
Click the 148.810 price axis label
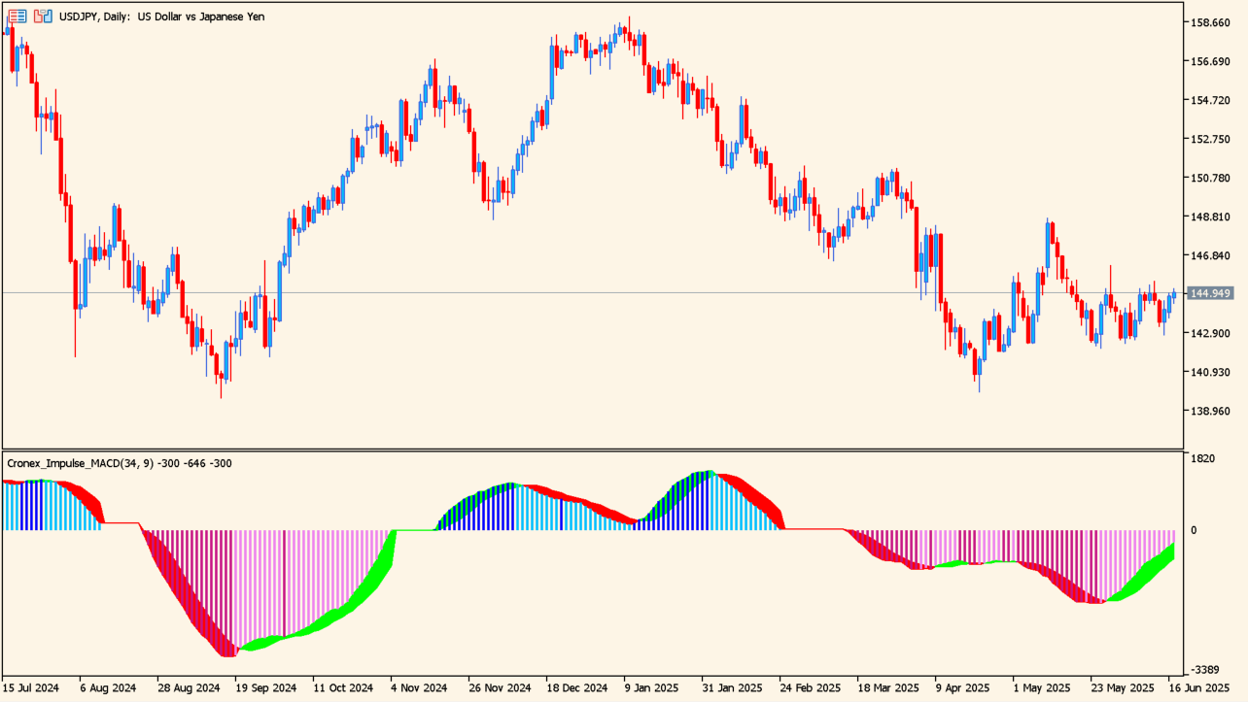point(1210,217)
